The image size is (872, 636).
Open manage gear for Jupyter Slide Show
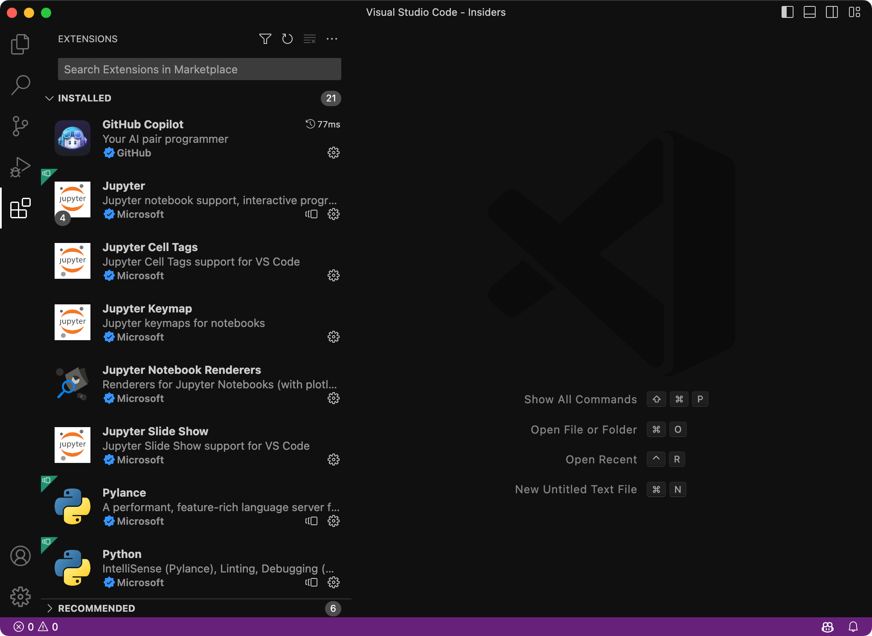click(x=333, y=460)
